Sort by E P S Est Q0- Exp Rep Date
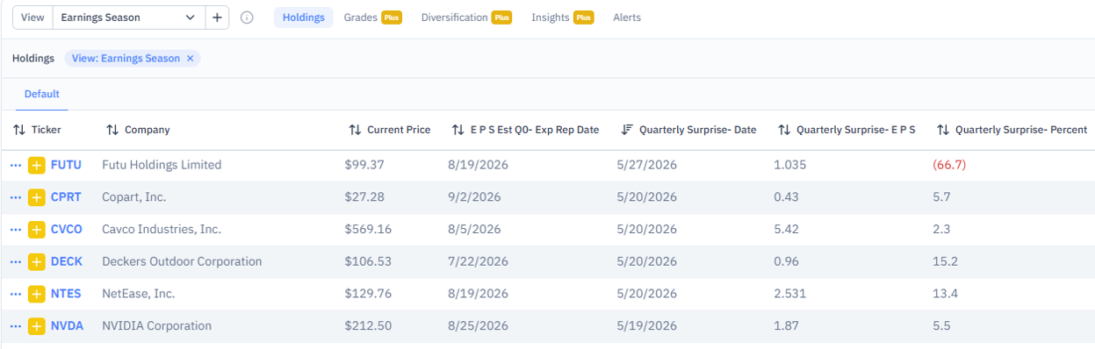This screenshot has width=1095, height=349. coord(525,130)
